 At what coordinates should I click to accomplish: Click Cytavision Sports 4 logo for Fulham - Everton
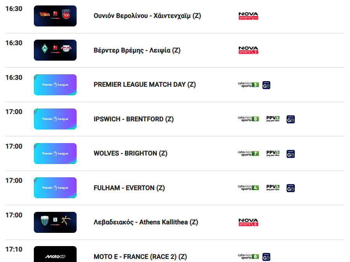248,188
